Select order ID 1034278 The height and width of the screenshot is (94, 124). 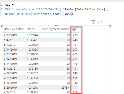[32, 88]
